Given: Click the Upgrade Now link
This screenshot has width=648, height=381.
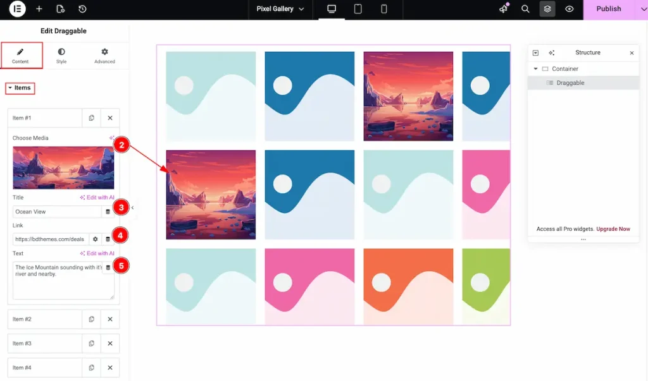Looking at the screenshot, I should point(613,229).
